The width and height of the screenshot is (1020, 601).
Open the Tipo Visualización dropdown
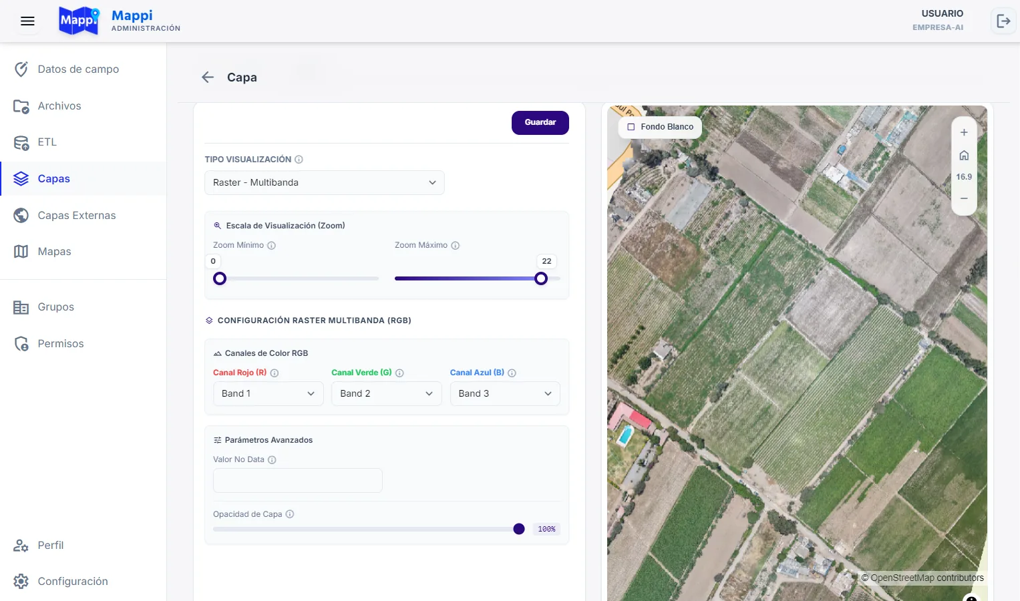325,183
